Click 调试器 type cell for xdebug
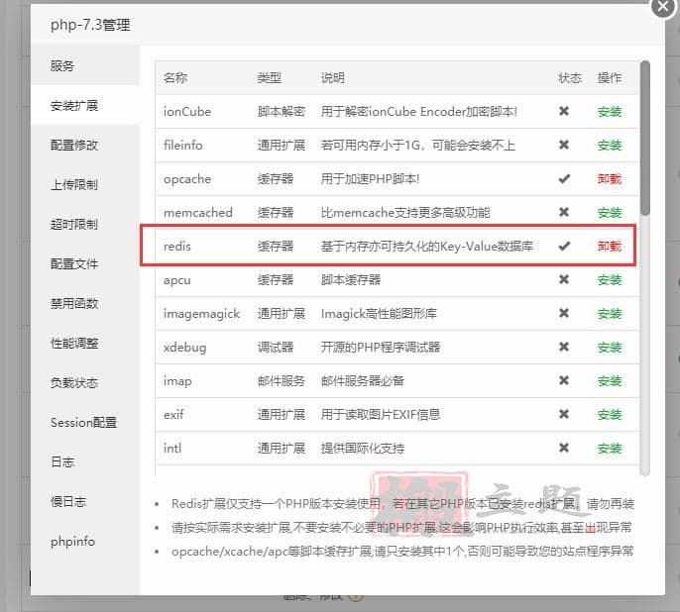Screen dimensions: 680x612 point(276,348)
